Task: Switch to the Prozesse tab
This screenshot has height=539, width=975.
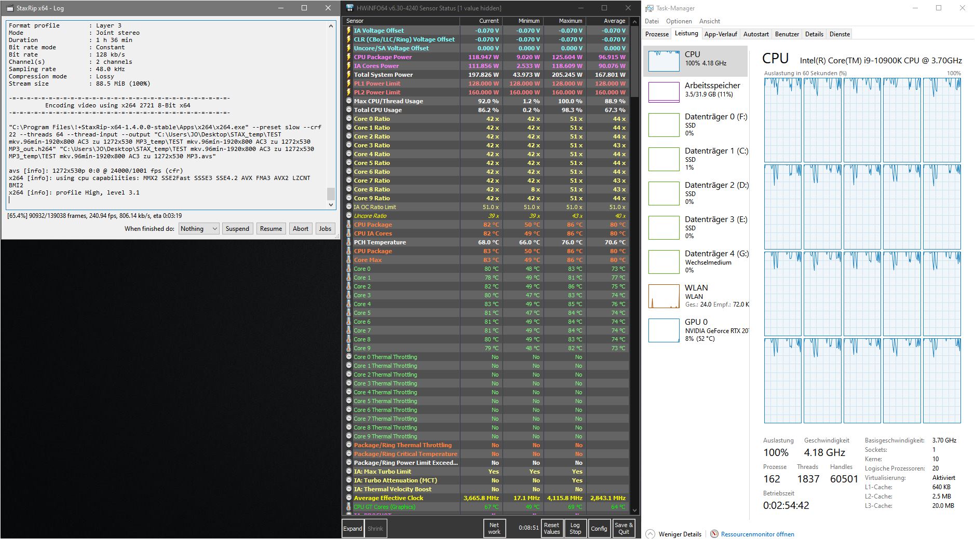Action: [656, 34]
